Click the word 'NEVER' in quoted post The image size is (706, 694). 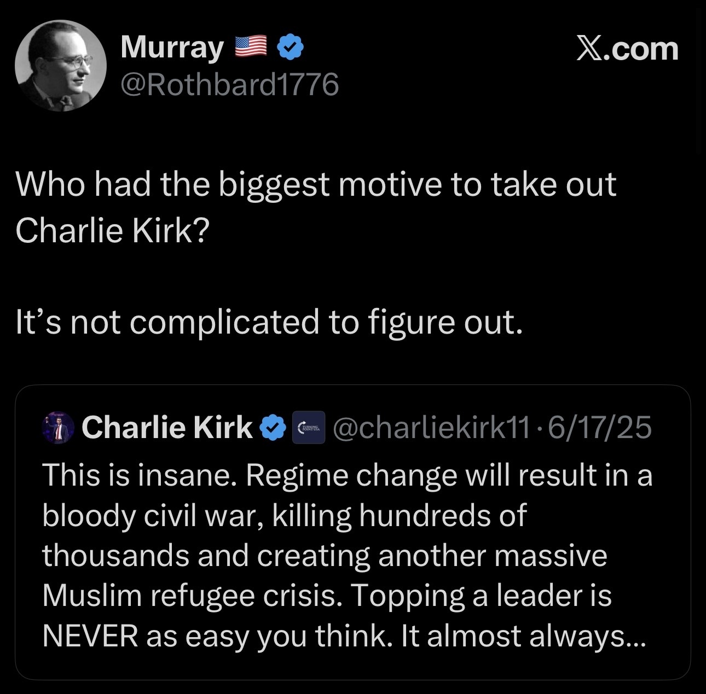[90, 635]
